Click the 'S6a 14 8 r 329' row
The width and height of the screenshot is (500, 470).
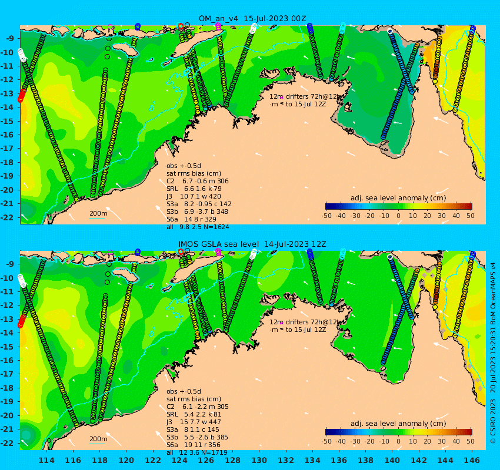coord(191,219)
